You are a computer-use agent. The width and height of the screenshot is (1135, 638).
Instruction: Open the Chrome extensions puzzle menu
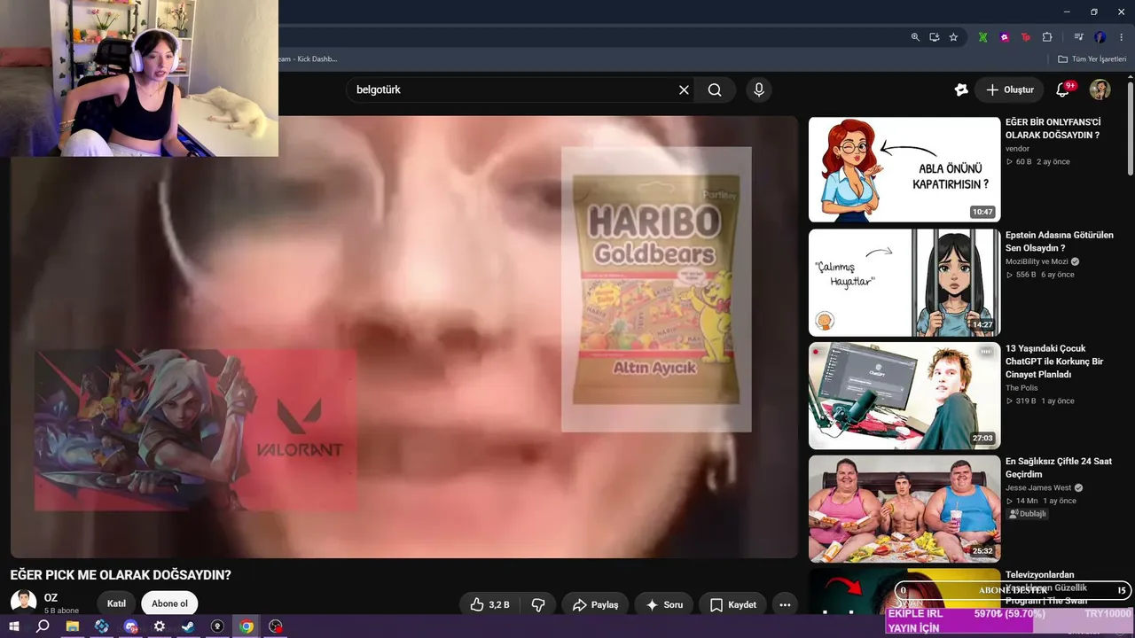1047,37
